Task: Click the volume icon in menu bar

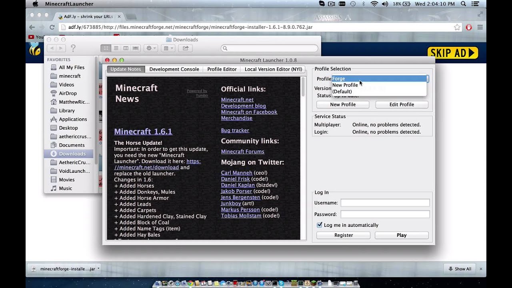Action: click(x=385, y=4)
